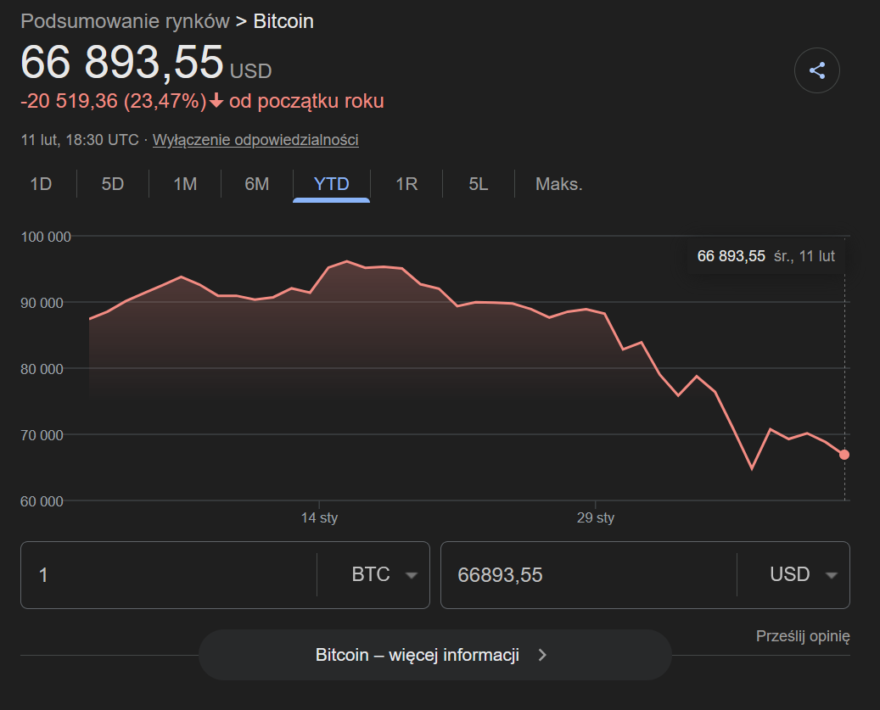Screen dimensions: 880x710
Task: Click the USD amount field 66893,55
Action: coord(586,575)
